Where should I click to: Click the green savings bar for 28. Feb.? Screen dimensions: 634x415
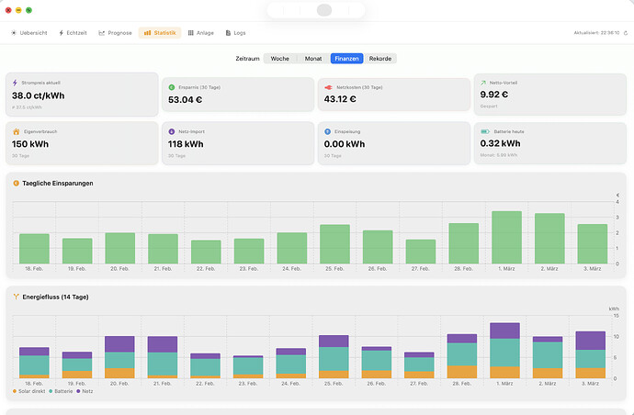464,243
